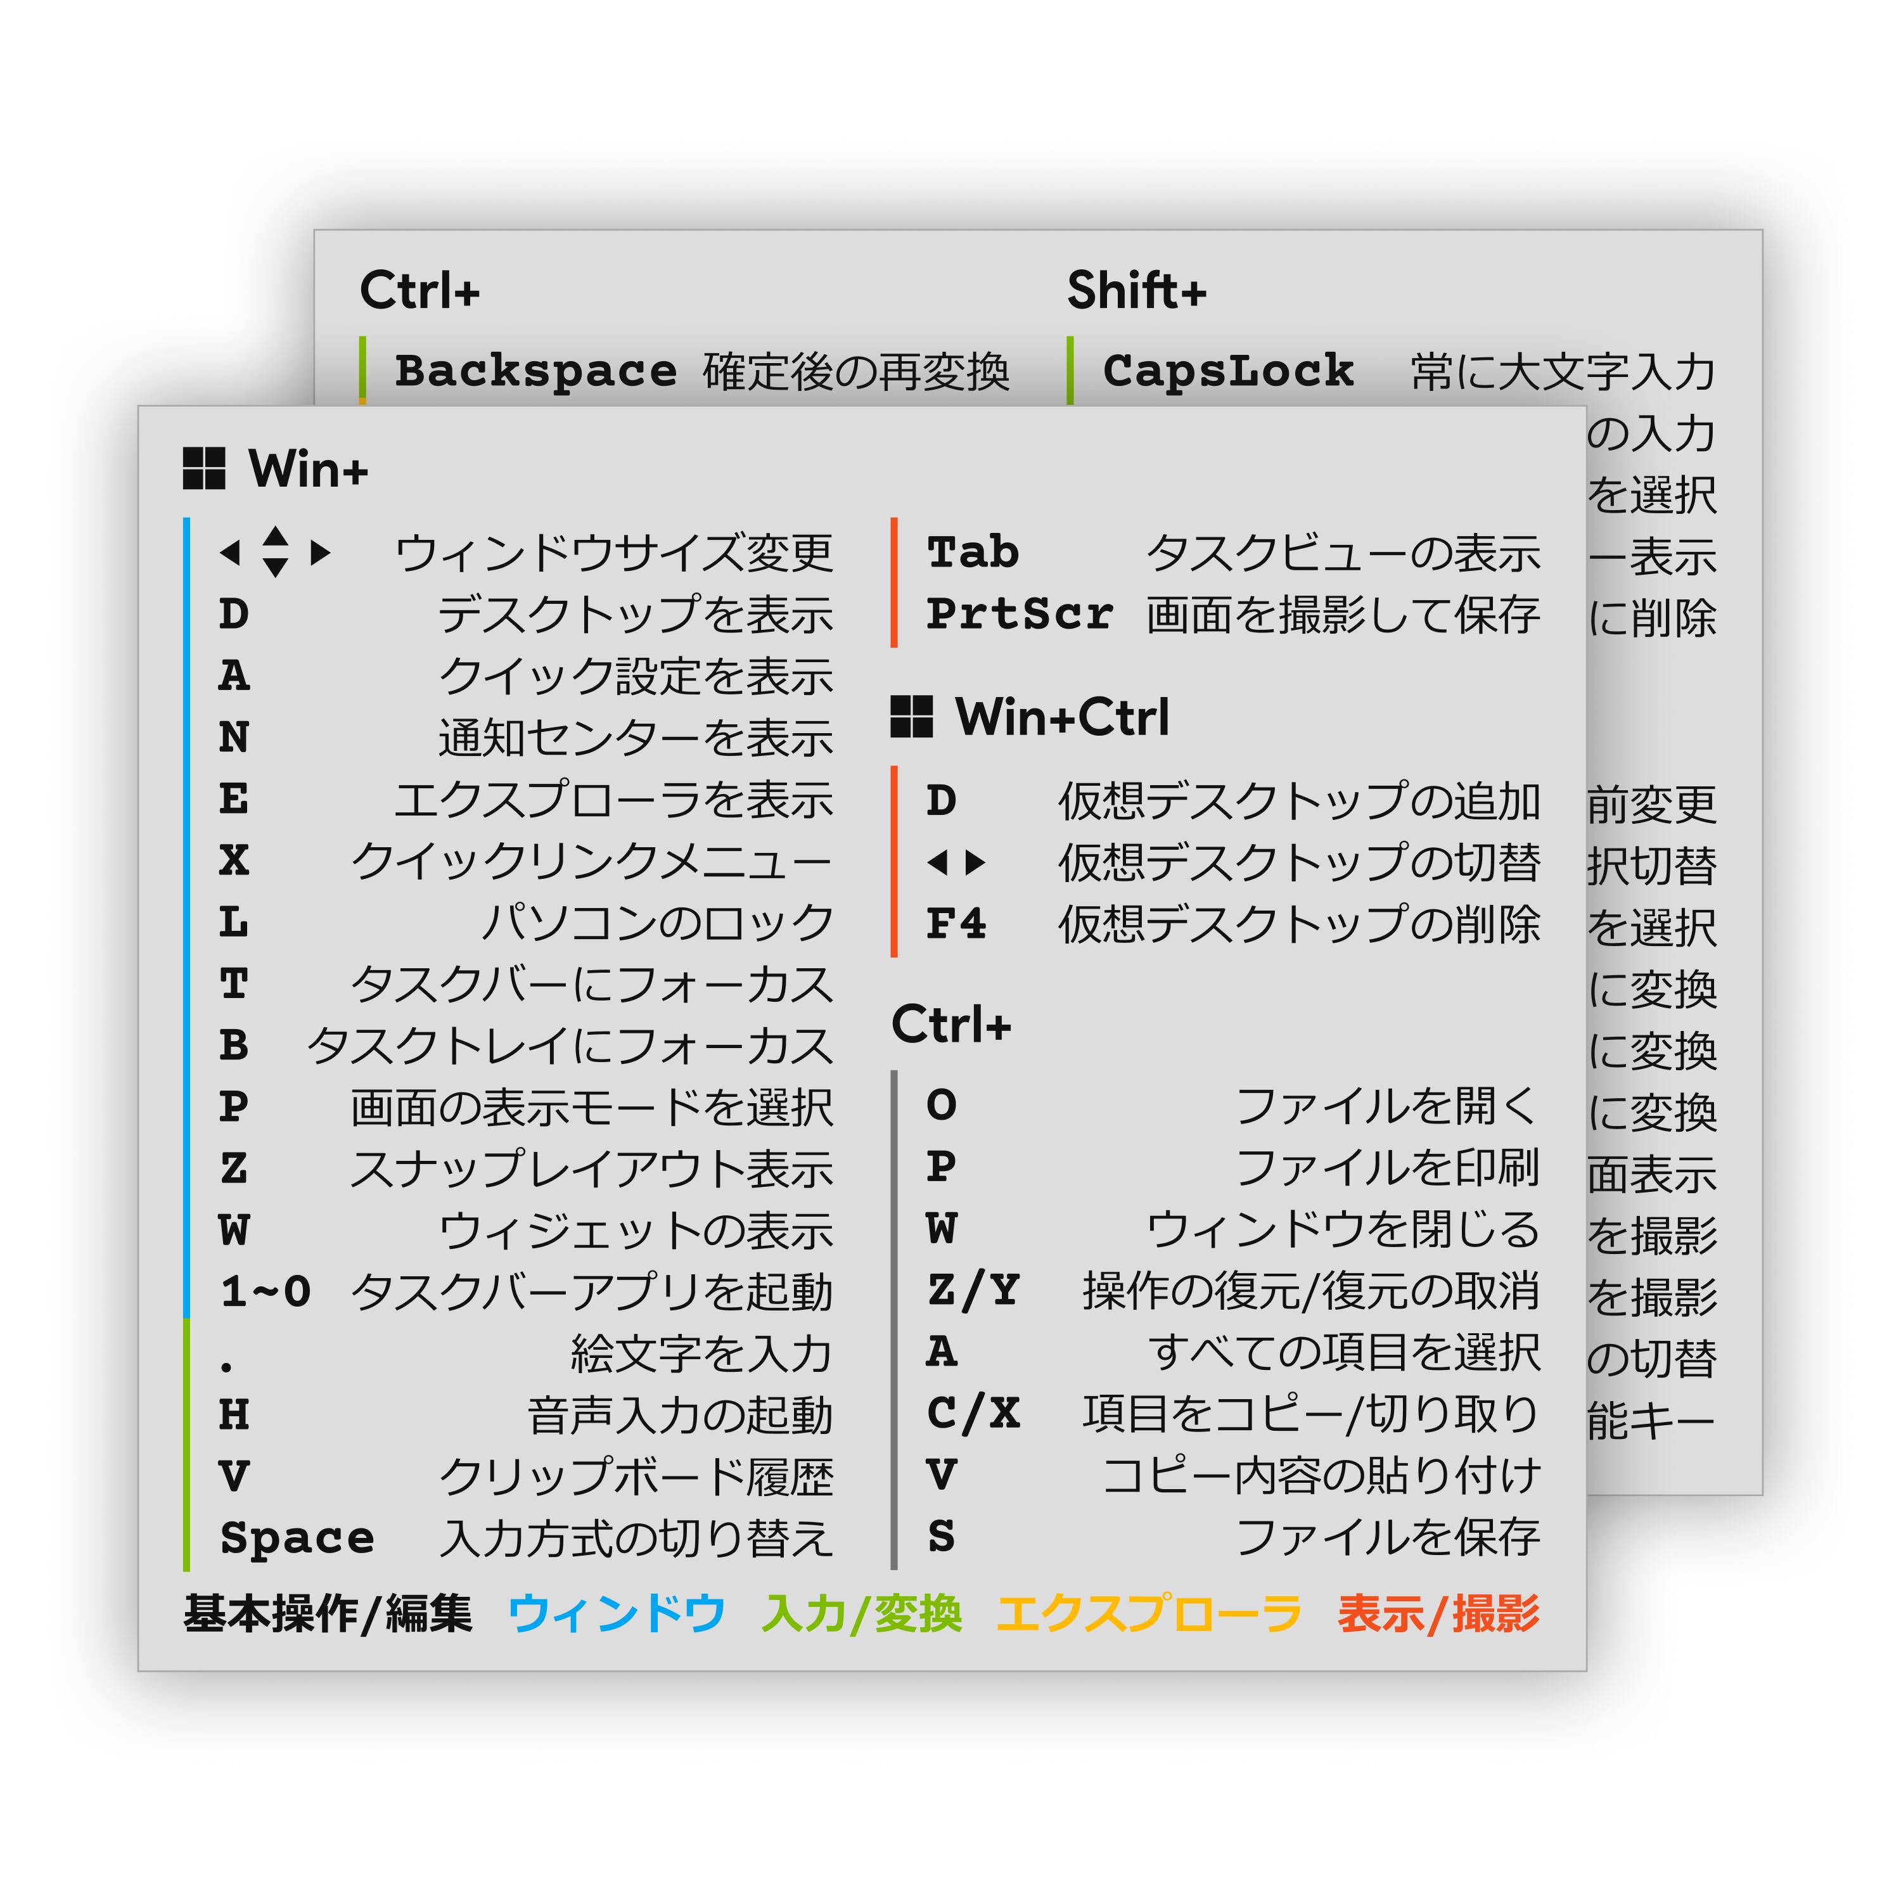The image size is (1901, 1901).
Task: Select the ウィンドウ blue category label
Action: point(617,1615)
